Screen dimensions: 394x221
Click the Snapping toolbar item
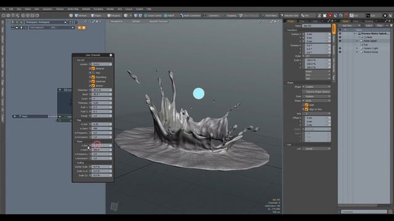tap(230, 15)
